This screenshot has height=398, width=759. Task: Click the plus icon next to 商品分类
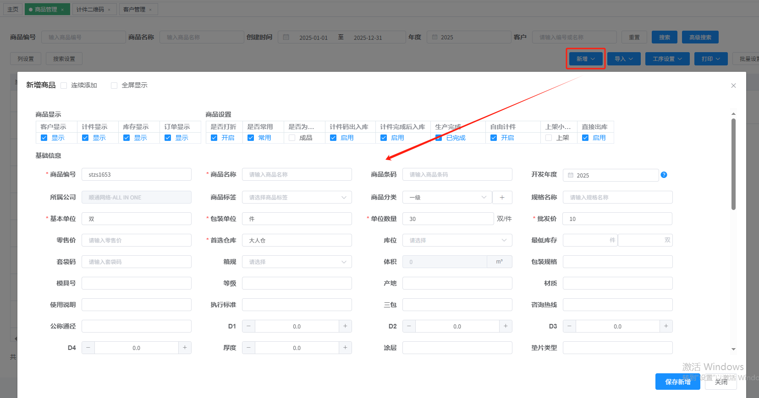click(502, 197)
